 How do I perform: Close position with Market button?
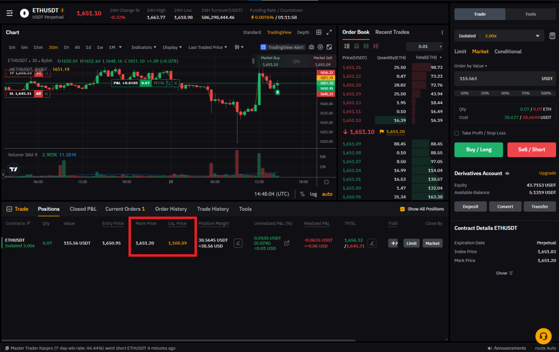[432, 243]
